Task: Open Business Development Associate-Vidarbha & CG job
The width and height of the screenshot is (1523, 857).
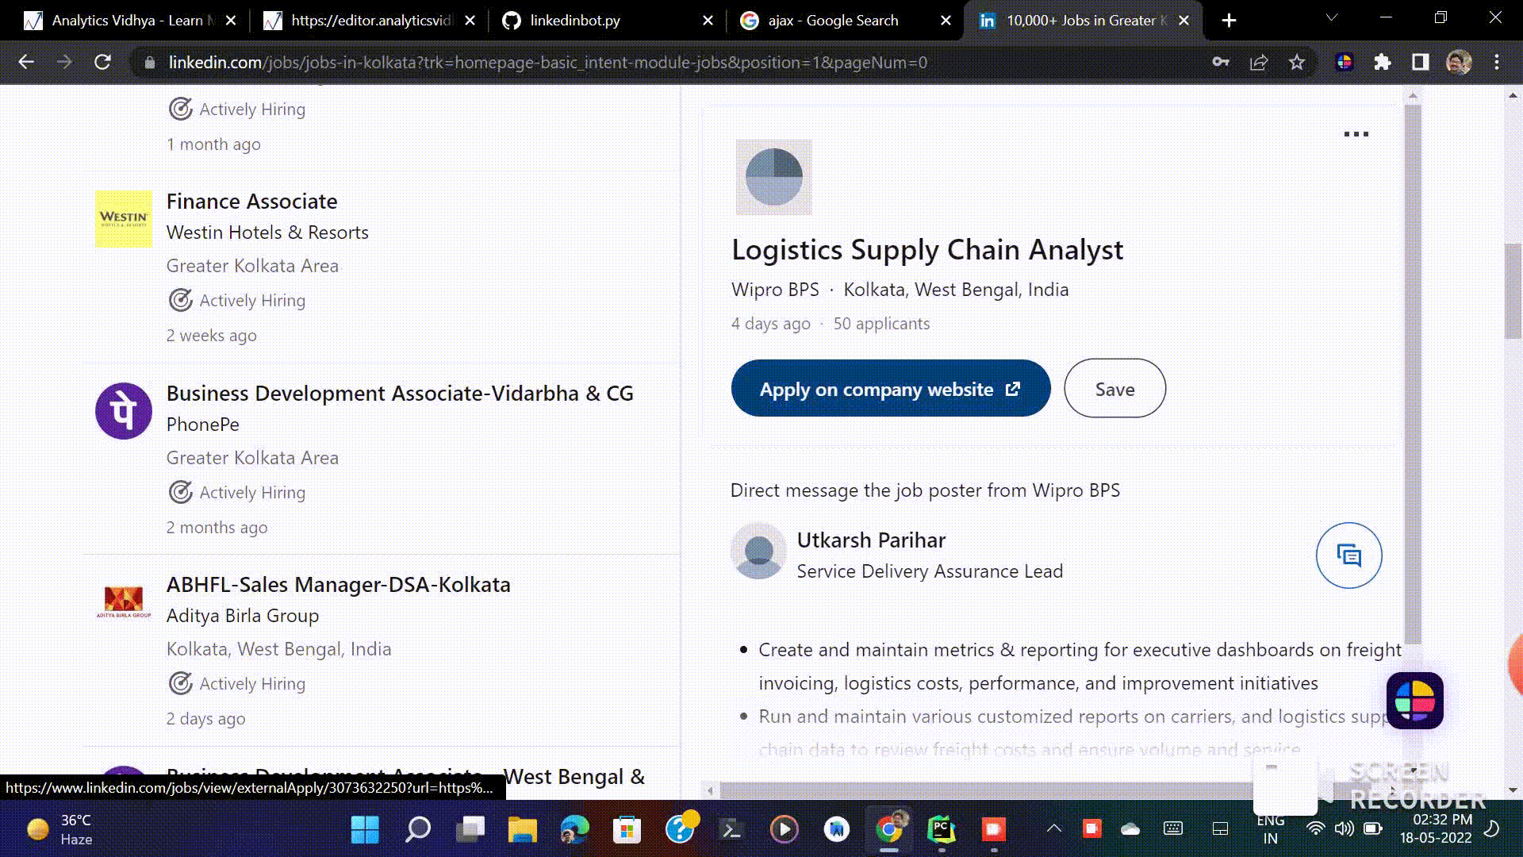Action: click(400, 394)
